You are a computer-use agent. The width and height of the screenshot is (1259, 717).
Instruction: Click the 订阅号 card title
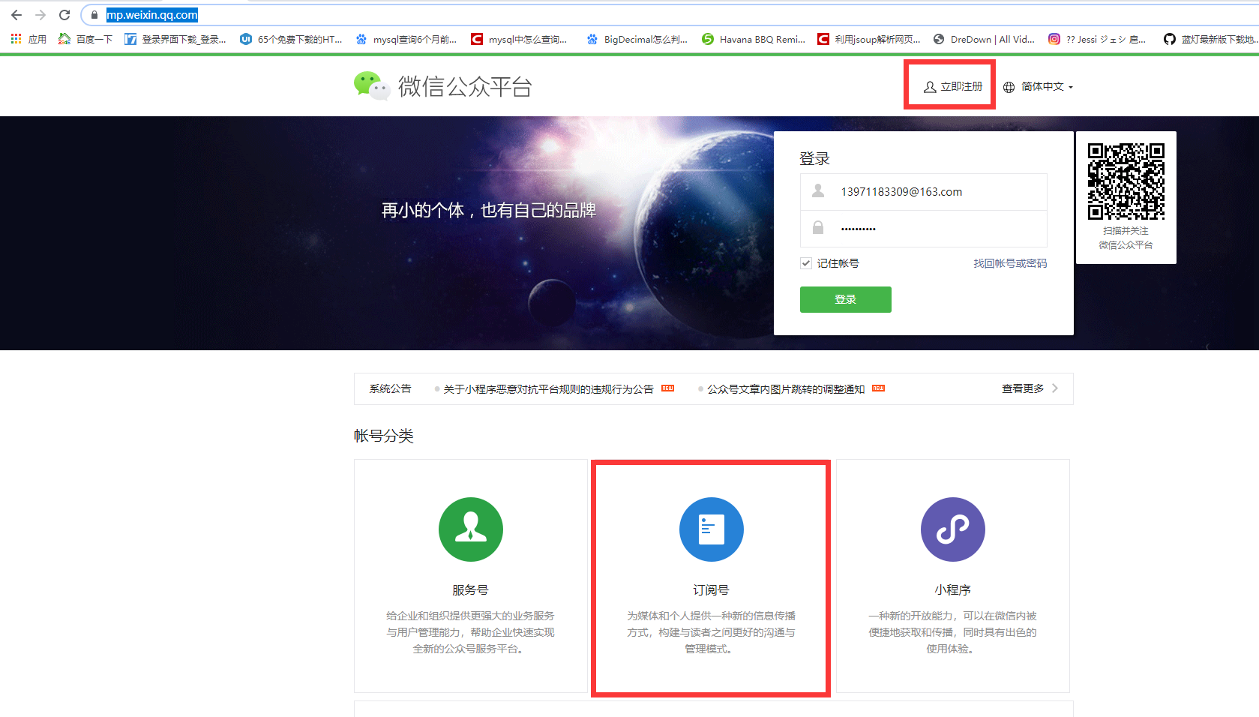point(711,590)
